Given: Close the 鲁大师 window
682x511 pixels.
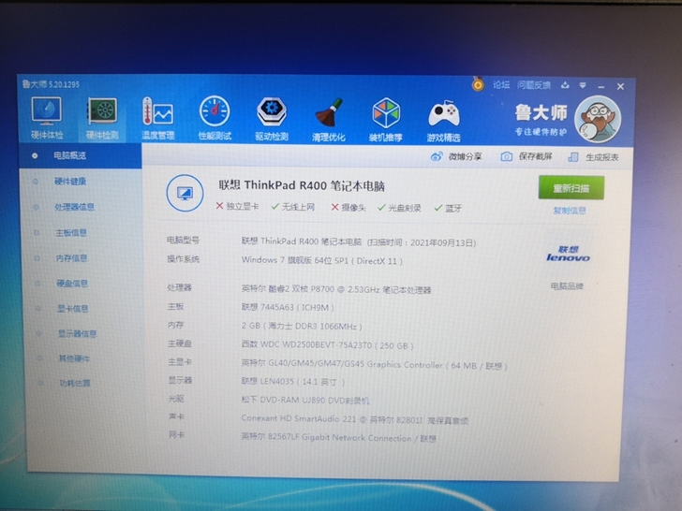Looking at the screenshot, I should click(620, 86).
